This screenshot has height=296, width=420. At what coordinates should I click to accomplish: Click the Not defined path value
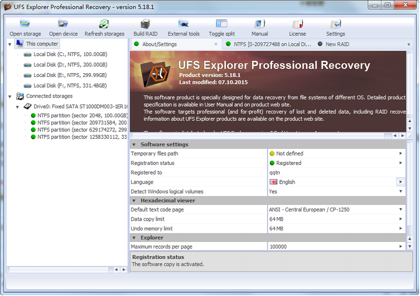[x=290, y=153]
